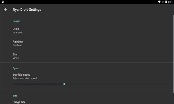Open the Rainbow image selection
Screen dimensions: 174x104
pyautogui.click(x=87, y=43)
